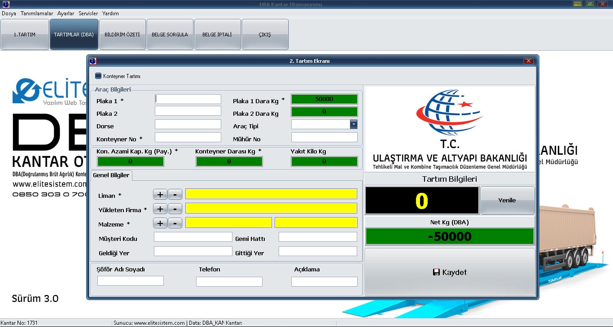The width and height of the screenshot is (613, 327).
Task: Open the Tanımlamalar menu
Action: [37, 13]
